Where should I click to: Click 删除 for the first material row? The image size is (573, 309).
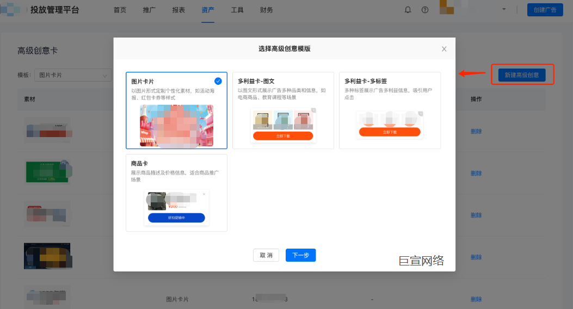pyautogui.click(x=476, y=131)
